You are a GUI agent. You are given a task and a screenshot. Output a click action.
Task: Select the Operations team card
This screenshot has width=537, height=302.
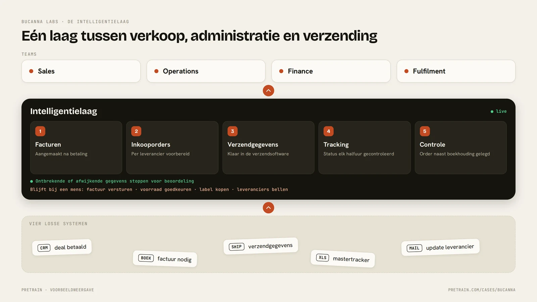click(206, 71)
